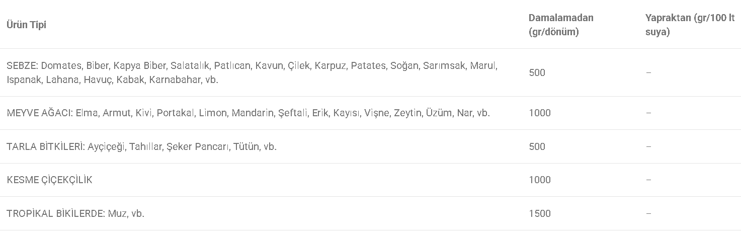The image size is (741, 235).
Task: Click the word Domates in the SEBZE row
Action: 61,65
